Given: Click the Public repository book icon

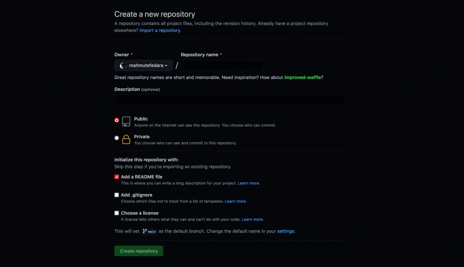Looking at the screenshot, I should 126,121.
